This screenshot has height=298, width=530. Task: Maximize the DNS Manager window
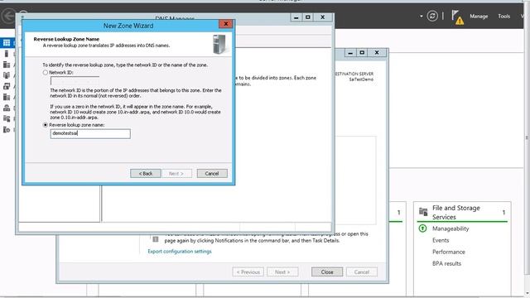pos(308,17)
